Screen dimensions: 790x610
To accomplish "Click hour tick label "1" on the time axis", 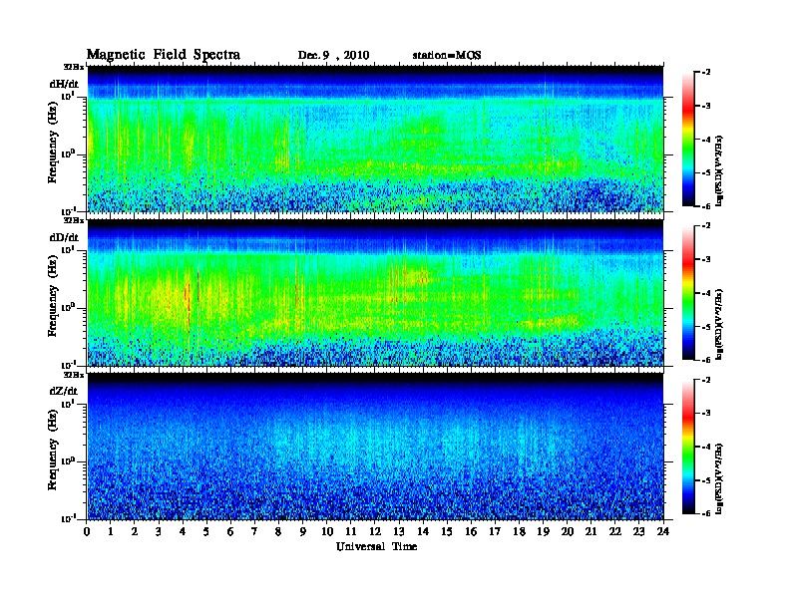I will [111, 532].
